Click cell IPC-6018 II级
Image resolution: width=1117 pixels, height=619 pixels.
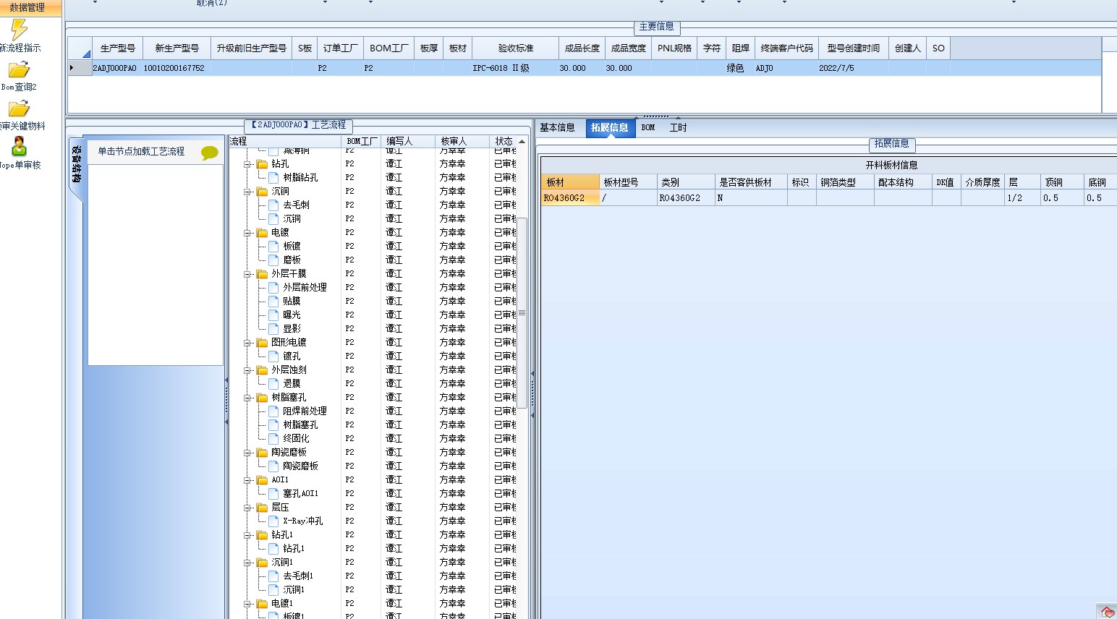[515, 68]
